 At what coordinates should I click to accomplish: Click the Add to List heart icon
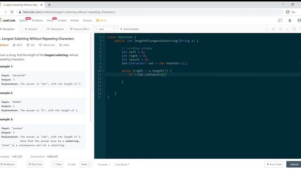(40, 45)
